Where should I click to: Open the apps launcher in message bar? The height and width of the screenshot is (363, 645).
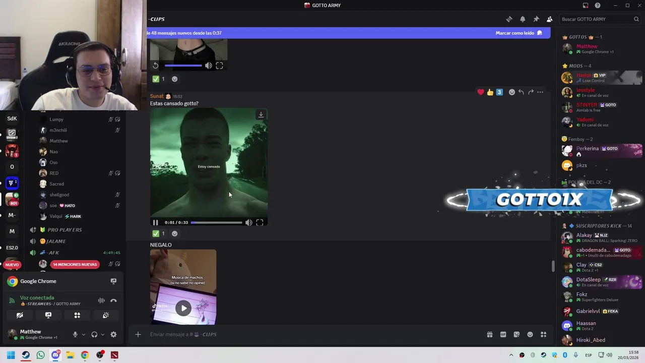[x=544, y=334]
